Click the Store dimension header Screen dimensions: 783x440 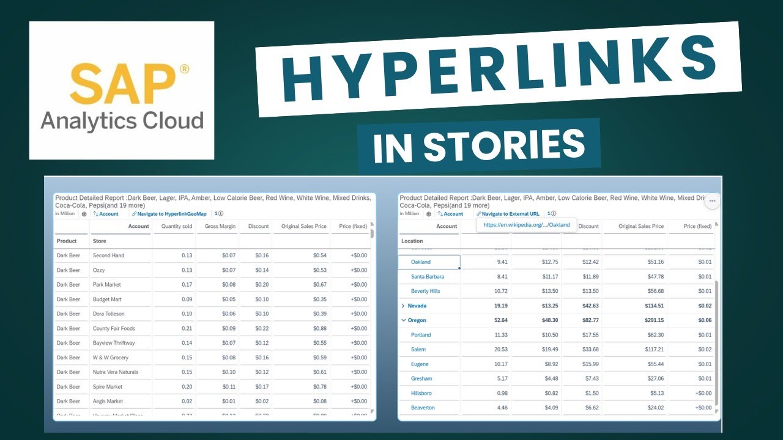(x=99, y=241)
